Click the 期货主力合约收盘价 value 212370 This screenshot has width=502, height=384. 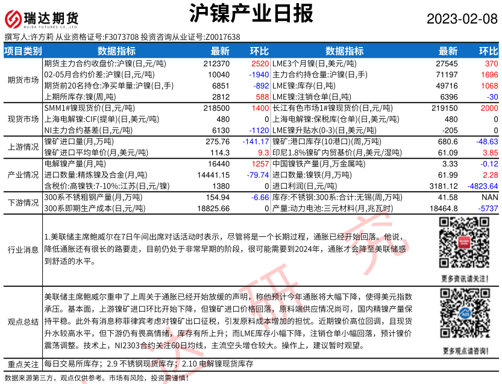[217, 63]
